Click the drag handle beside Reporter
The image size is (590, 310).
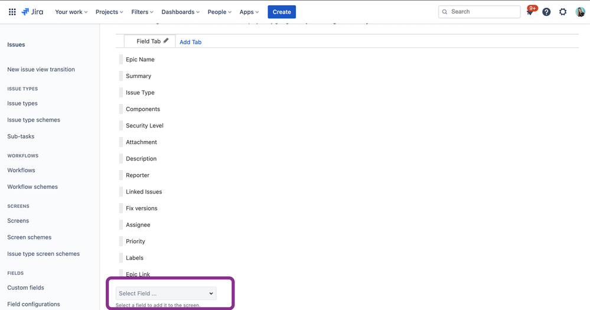tap(121, 175)
